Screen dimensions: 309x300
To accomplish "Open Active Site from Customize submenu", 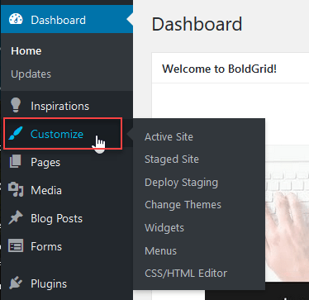I will point(169,136).
